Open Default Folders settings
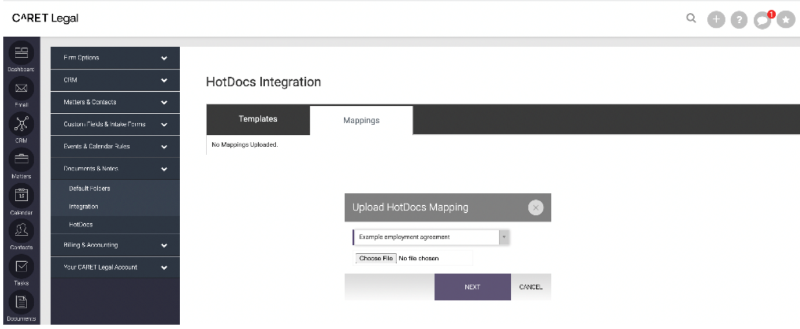 point(90,188)
